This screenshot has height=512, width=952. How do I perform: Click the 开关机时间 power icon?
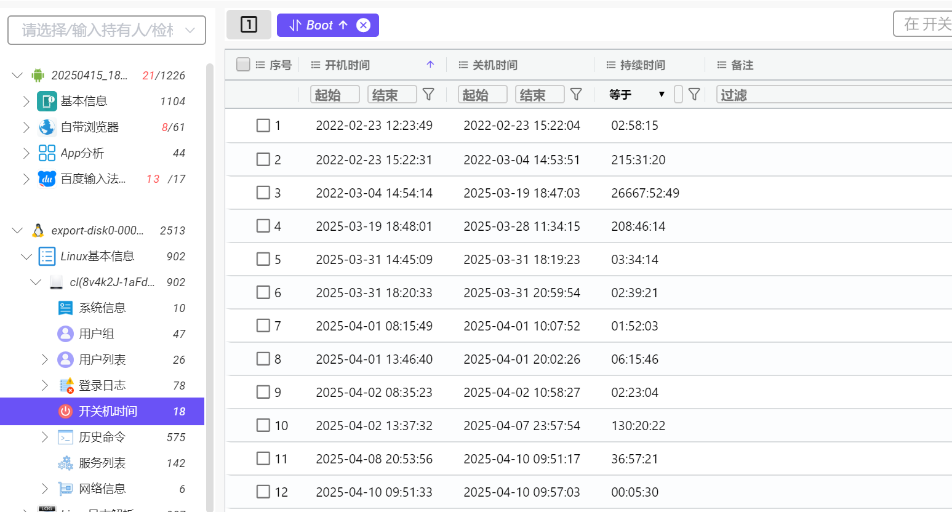[x=65, y=411]
